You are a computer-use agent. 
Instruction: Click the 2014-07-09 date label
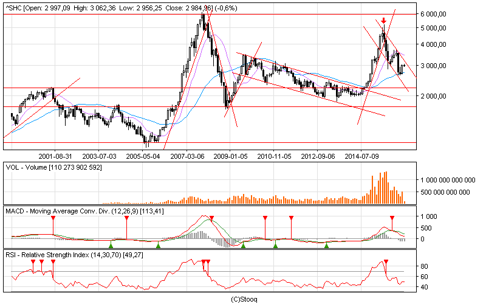coord(361,156)
